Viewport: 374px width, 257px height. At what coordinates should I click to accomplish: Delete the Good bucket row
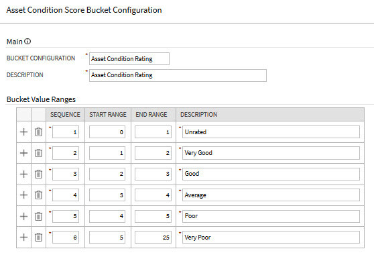(x=38, y=174)
